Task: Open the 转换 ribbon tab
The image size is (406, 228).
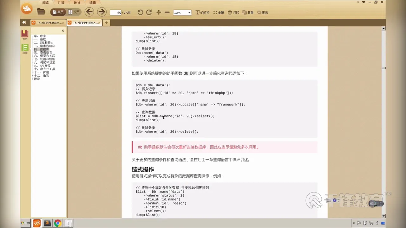Action: coord(77,3)
